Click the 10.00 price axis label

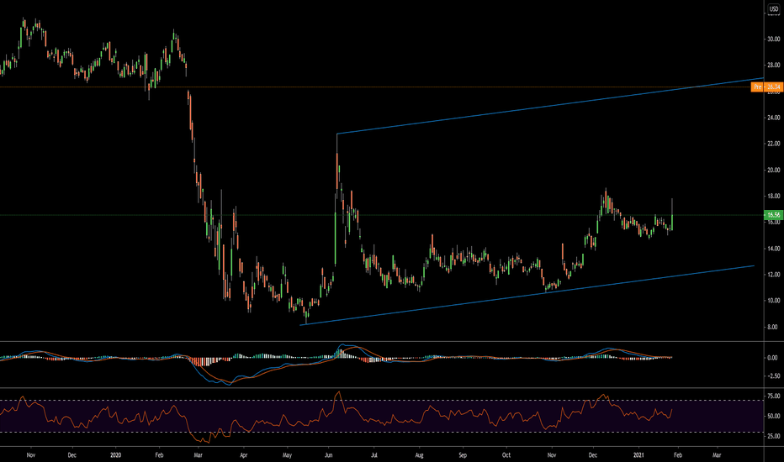[x=774, y=300]
